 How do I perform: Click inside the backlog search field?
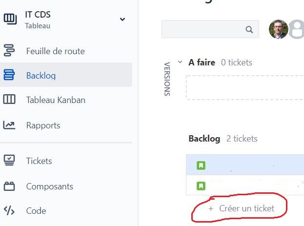(210, 29)
